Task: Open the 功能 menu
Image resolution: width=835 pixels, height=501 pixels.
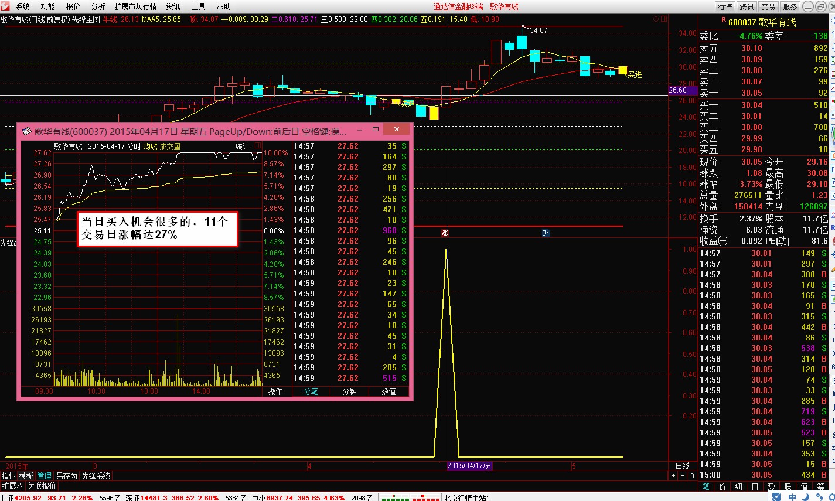Action: point(48,6)
